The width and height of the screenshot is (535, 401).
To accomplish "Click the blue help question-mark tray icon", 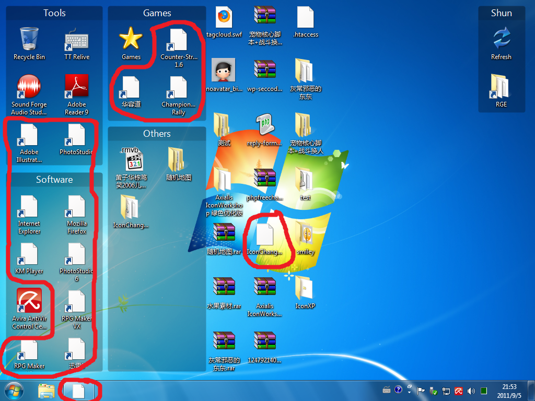I will pyautogui.click(x=398, y=390).
